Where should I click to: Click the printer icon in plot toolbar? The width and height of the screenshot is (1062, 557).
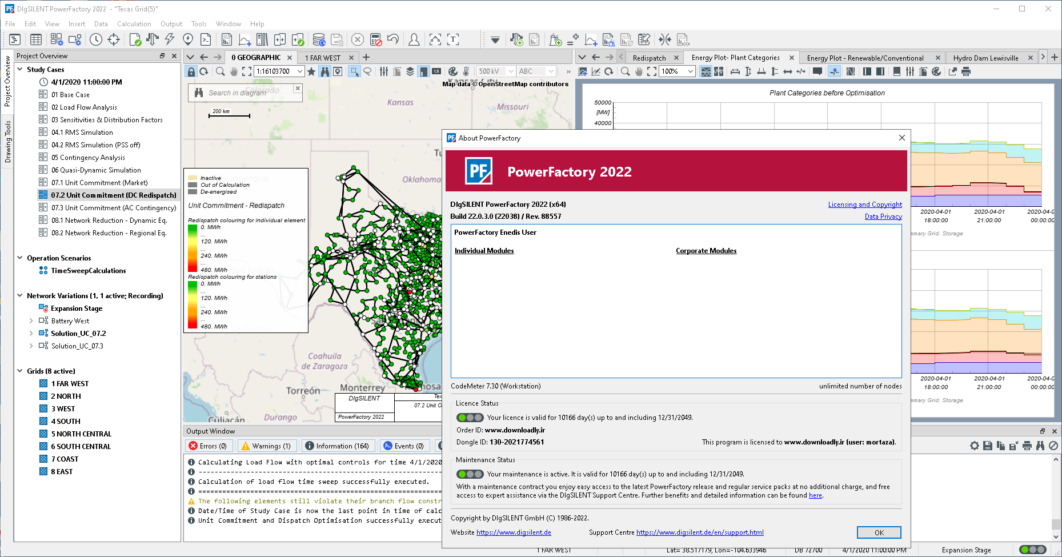point(966,71)
